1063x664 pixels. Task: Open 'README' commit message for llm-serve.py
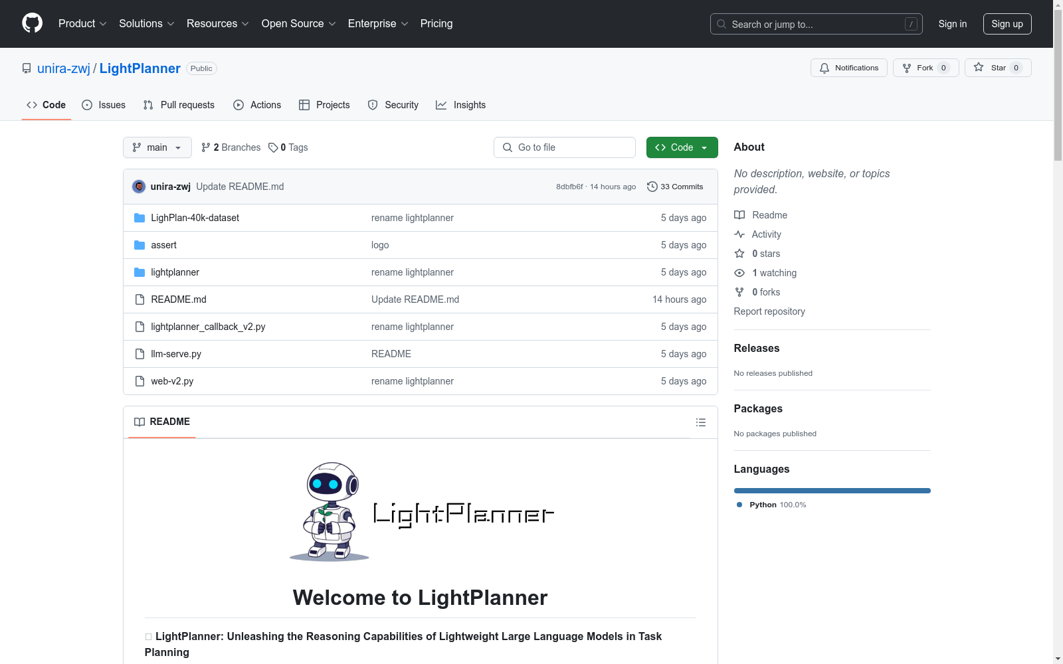pyautogui.click(x=391, y=354)
